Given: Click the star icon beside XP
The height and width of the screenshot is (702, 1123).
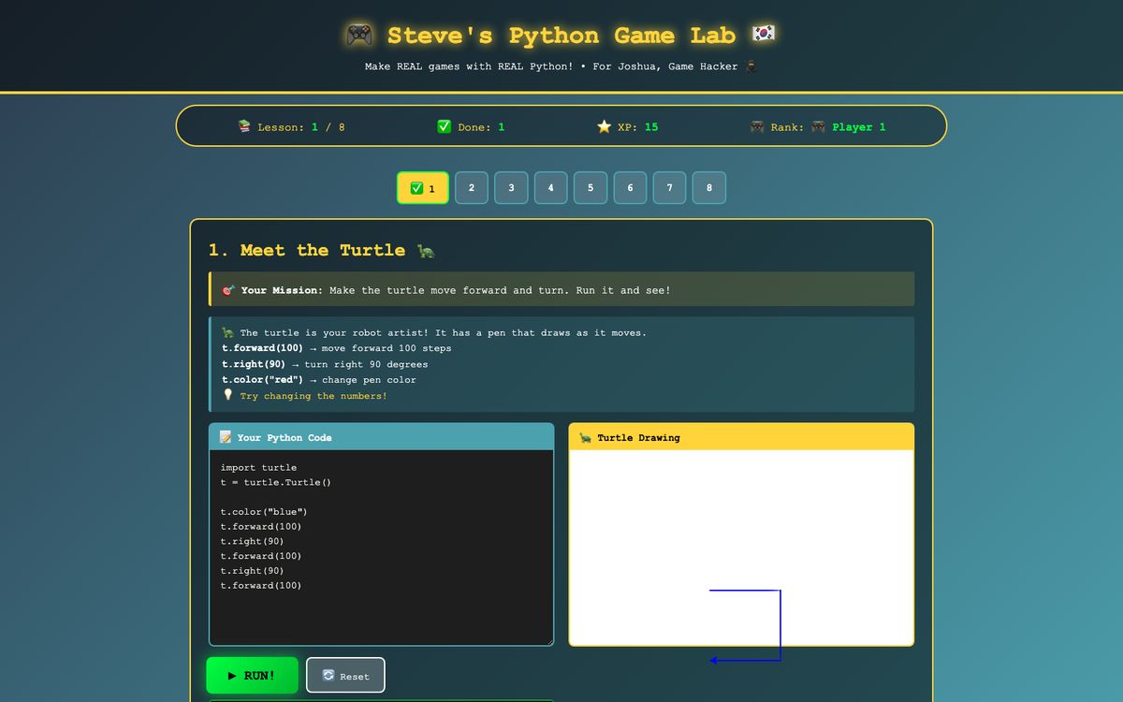Looking at the screenshot, I should point(604,126).
